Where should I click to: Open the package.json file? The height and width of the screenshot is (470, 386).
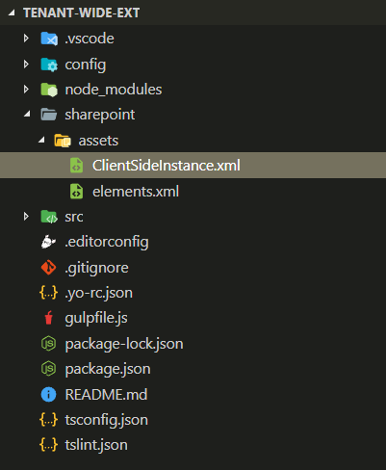coord(108,369)
